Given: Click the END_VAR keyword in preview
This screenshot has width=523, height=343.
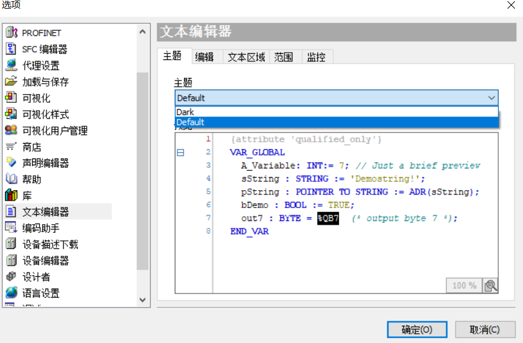Looking at the screenshot, I should click(250, 232).
